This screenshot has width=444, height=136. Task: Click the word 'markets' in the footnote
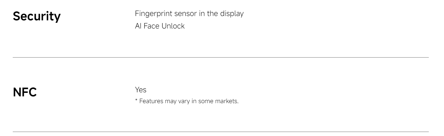click(x=227, y=101)
